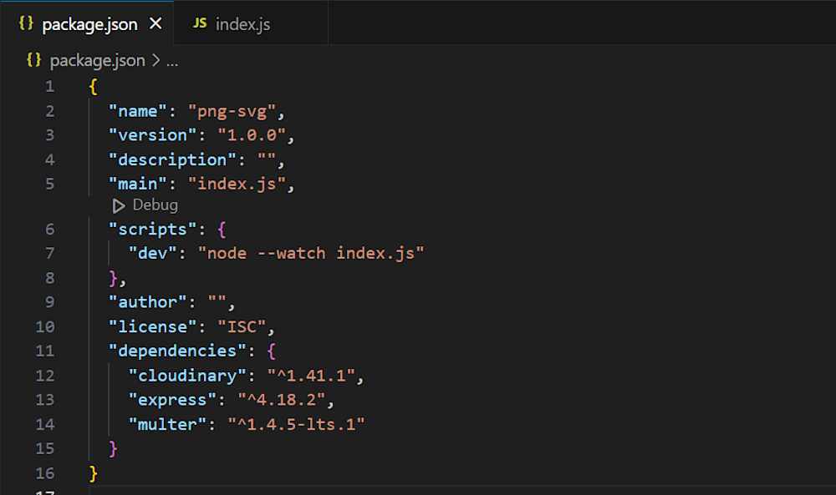Click line number 6 in the gutter
Screen dimensions: 836x495
tap(49, 230)
